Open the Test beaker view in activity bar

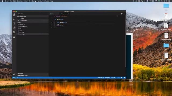(14, 37)
